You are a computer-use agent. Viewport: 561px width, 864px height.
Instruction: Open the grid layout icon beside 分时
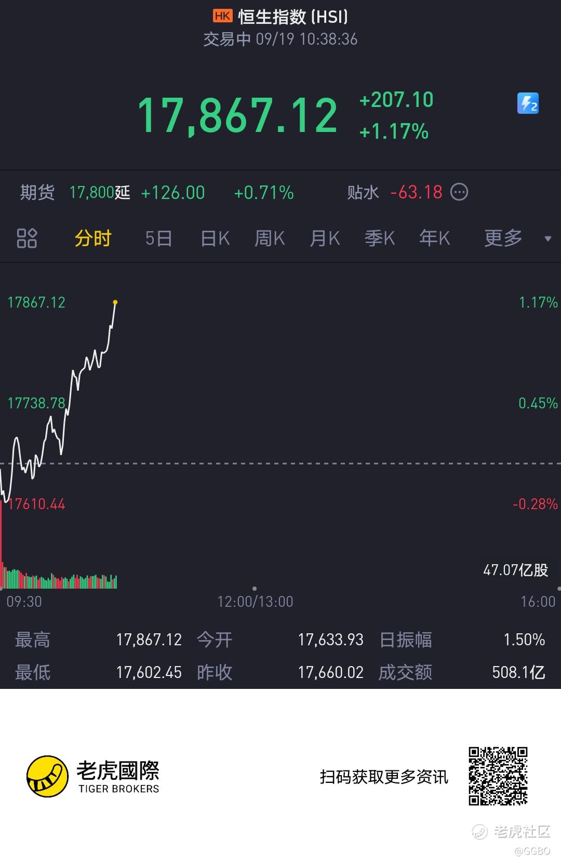[x=27, y=238]
